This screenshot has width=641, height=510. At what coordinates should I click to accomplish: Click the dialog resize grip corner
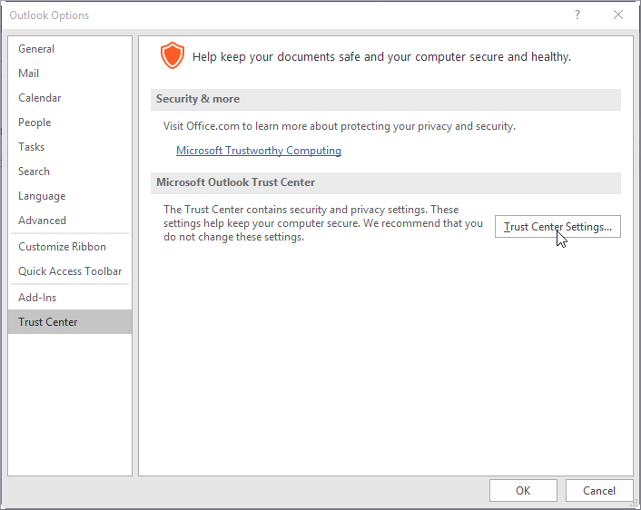coord(635,505)
